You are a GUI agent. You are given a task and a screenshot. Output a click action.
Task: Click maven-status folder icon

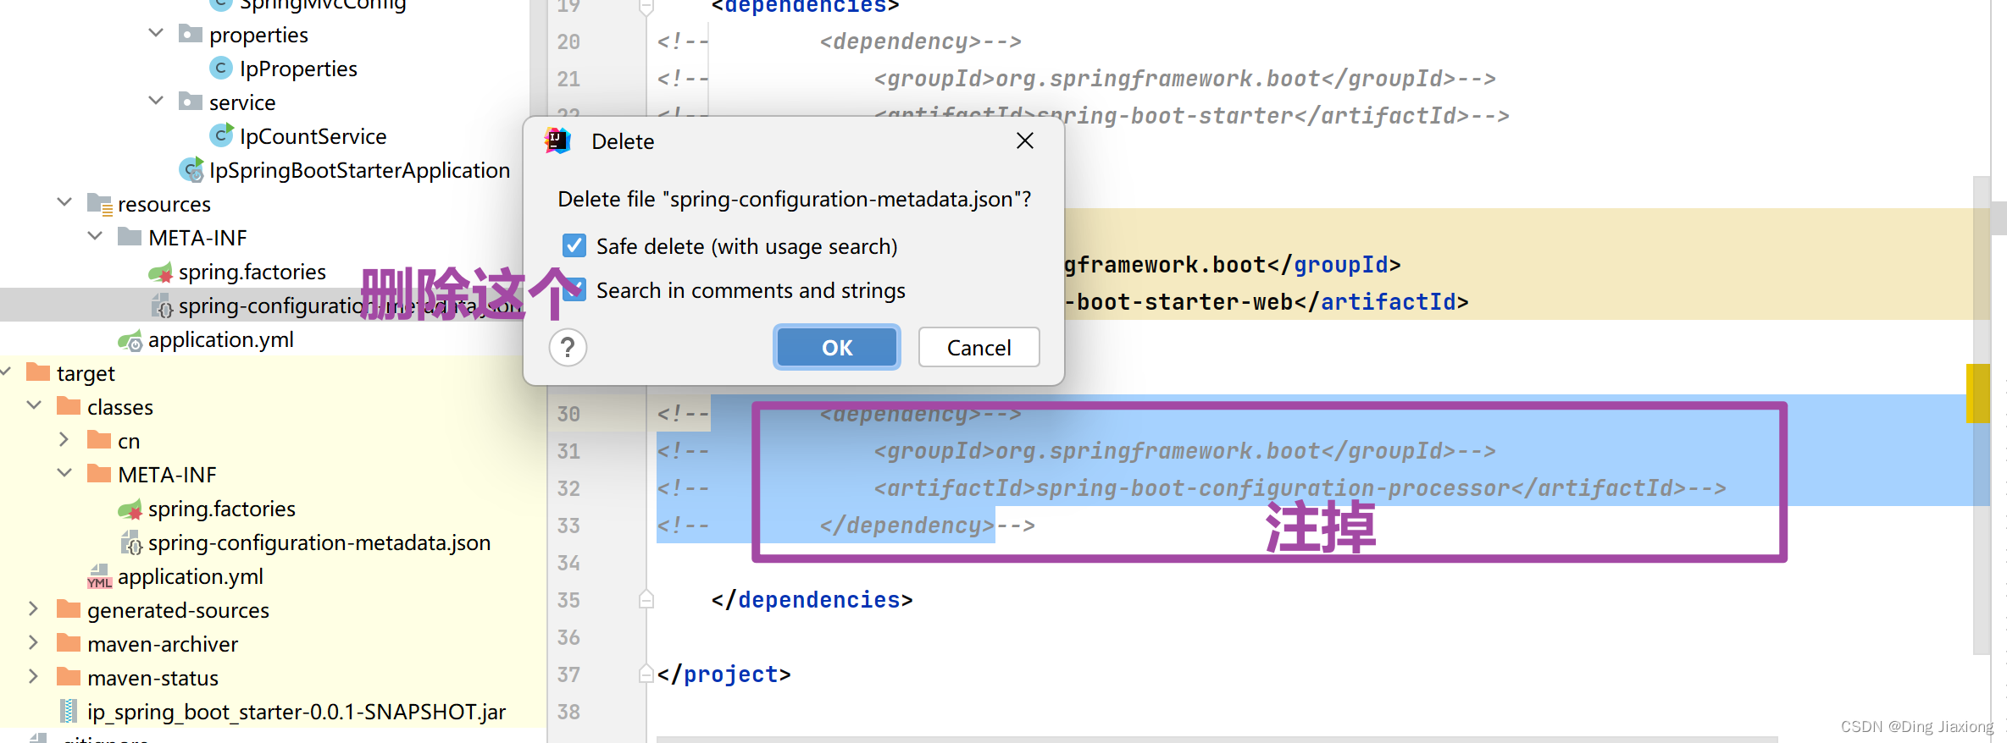pyautogui.click(x=69, y=677)
